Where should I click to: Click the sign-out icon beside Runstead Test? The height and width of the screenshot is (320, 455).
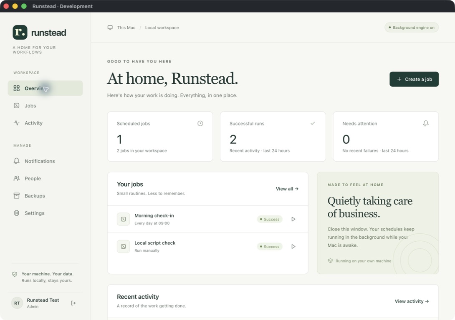pos(73,303)
